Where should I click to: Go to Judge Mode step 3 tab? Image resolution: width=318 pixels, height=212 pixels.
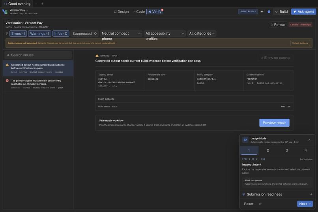click(x=287, y=150)
